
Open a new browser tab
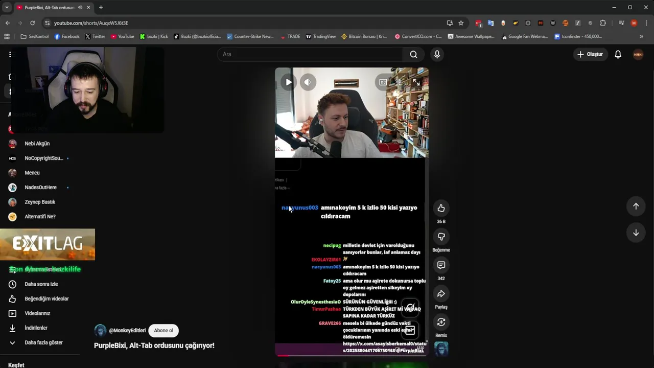[x=101, y=7]
